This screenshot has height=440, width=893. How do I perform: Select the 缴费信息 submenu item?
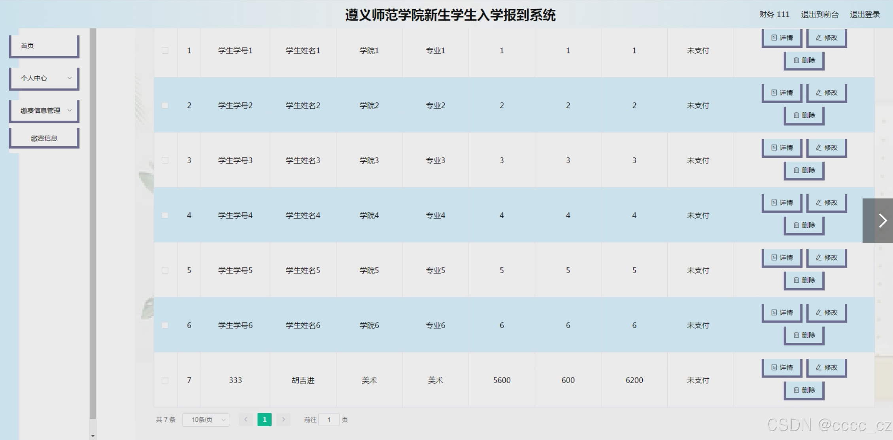(x=44, y=138)
